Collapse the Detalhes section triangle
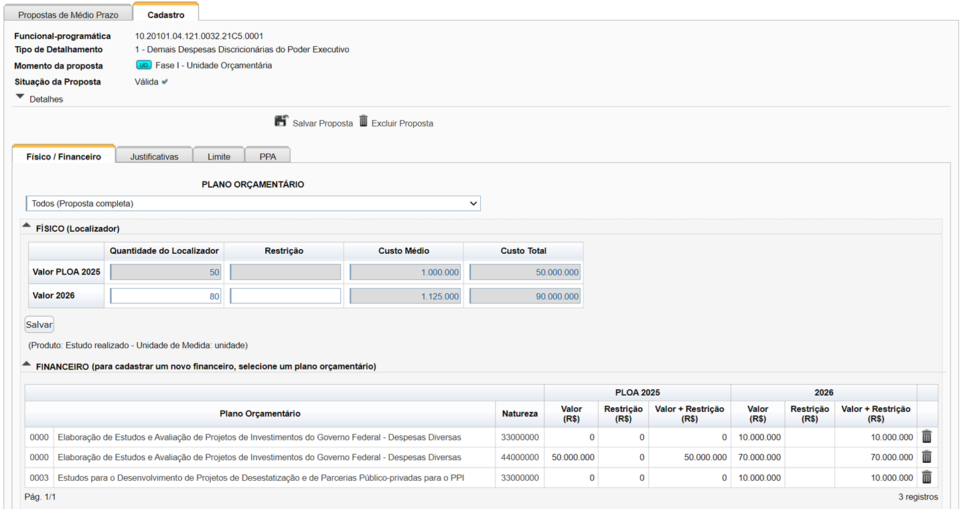Screen dimensions: 963x509 pos(20,97)
